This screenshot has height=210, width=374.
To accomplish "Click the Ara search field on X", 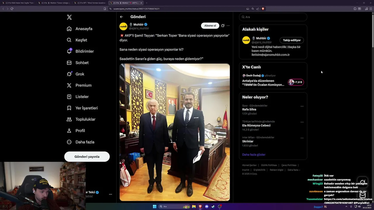I will click(x=273, y=17).
